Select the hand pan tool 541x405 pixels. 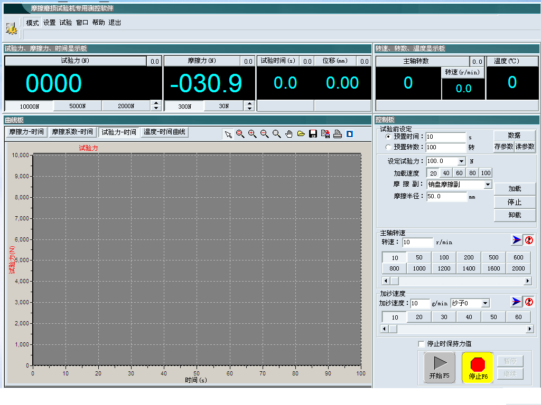point(289,134)
